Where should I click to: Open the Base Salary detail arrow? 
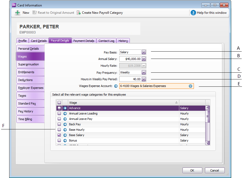tap(65, 135)
